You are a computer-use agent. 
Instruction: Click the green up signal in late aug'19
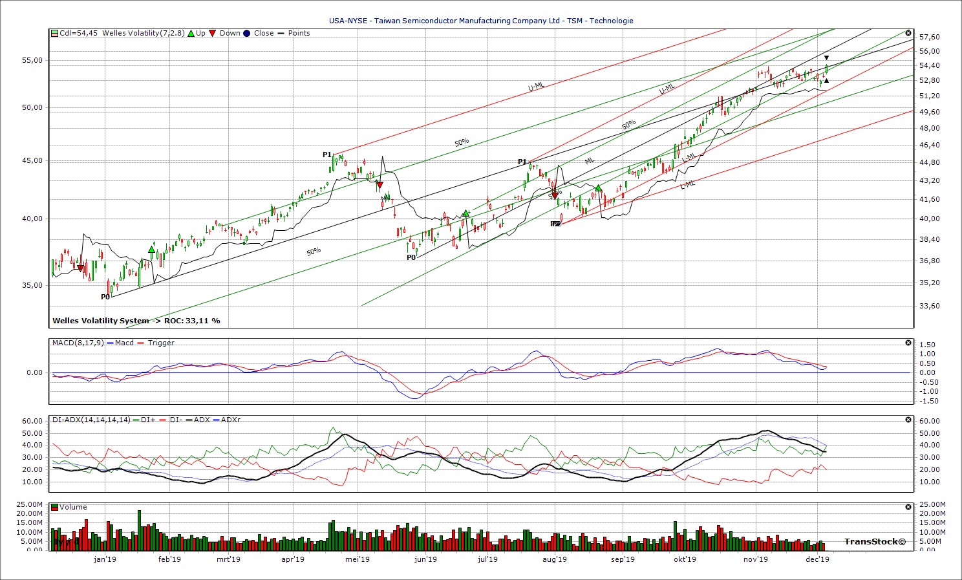pyautogui.click(x=598, y=188)
